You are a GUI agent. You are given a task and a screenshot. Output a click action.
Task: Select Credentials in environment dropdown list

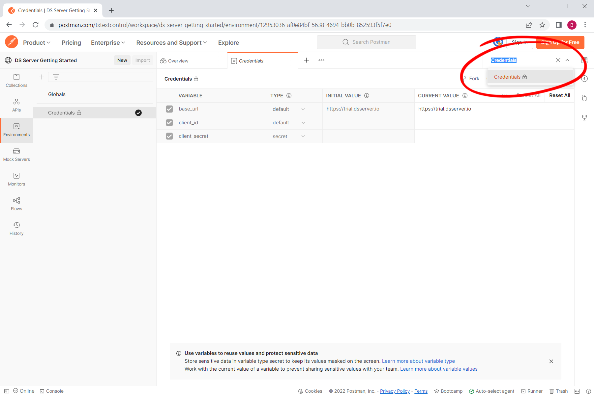530,77
